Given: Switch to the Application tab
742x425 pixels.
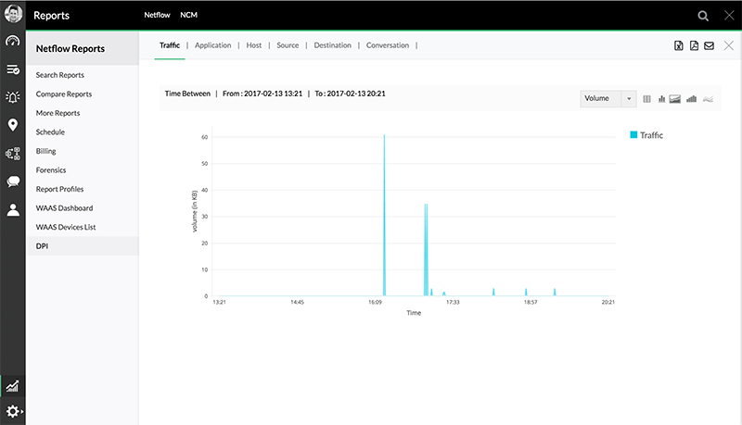Looking at the screenshot, I should (213, 45).
